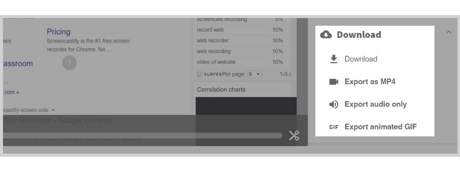
Task: Click the Correlation charts heading
Action: 221,90
